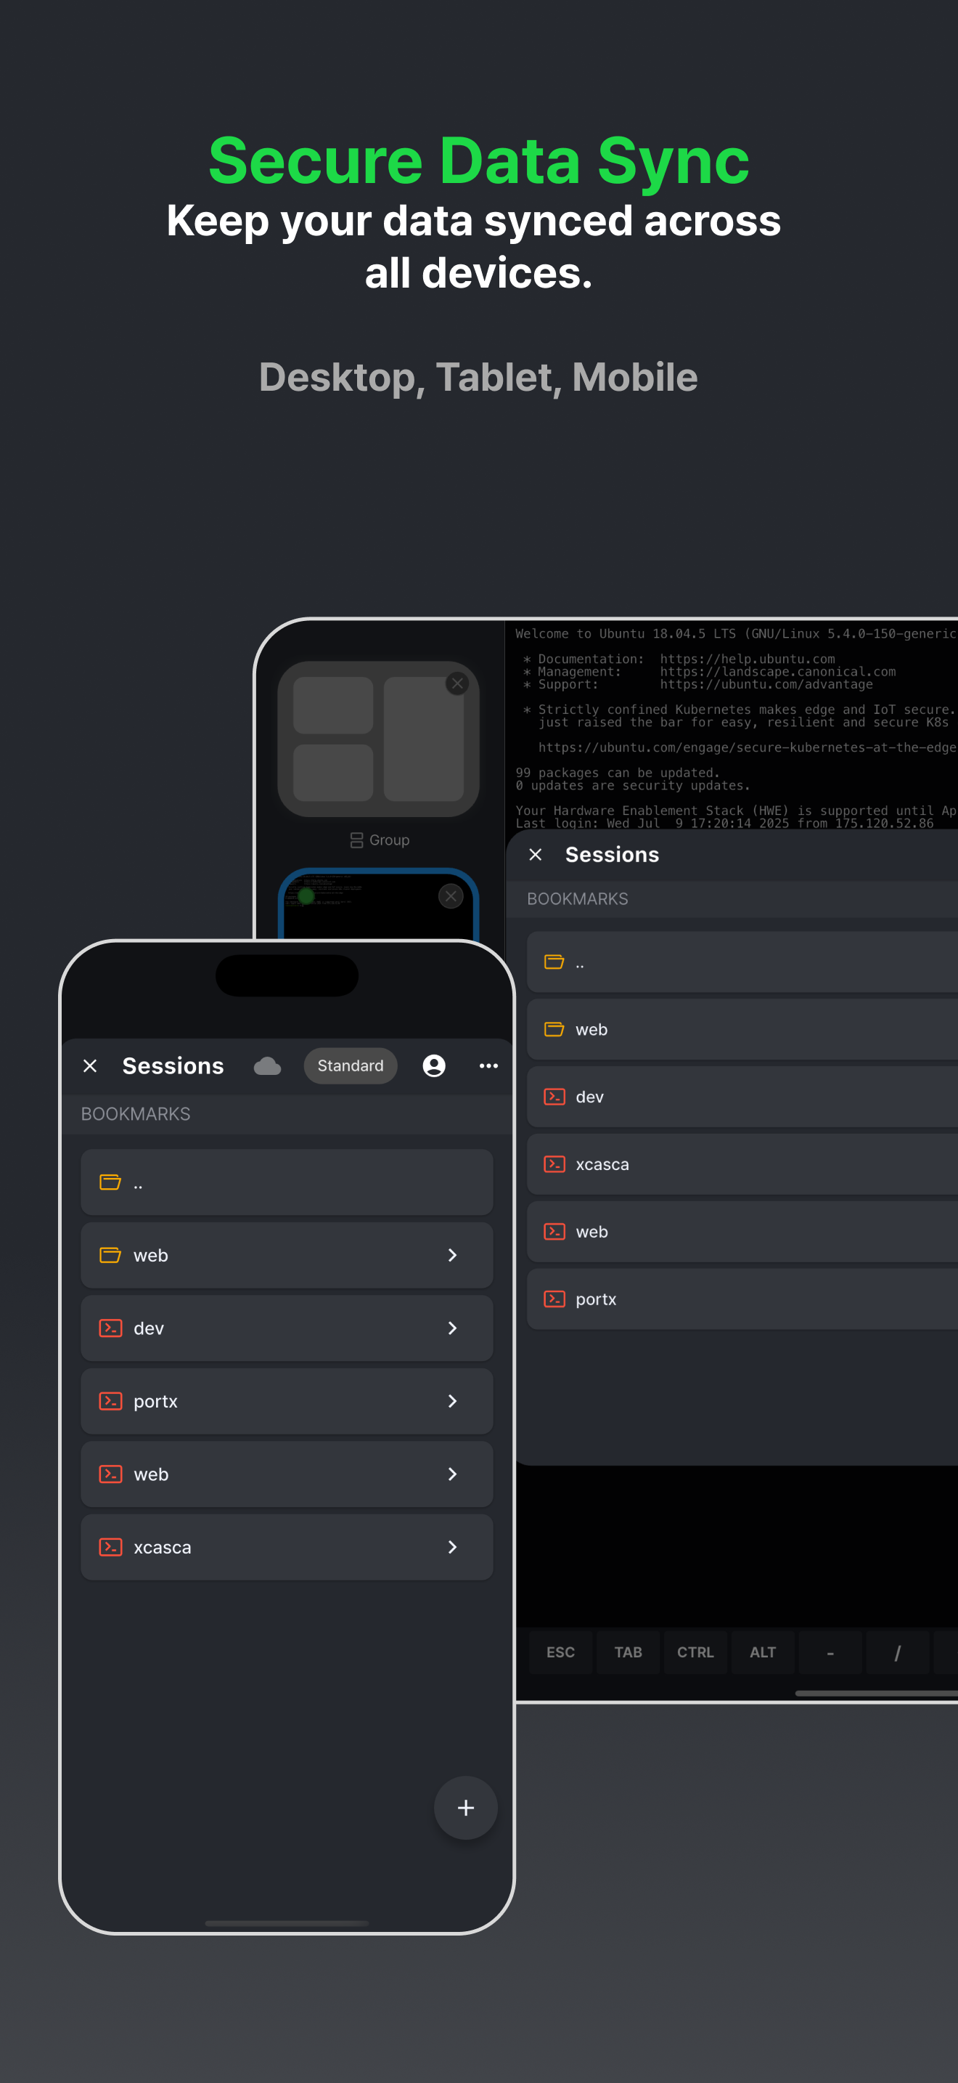The image size is (958, 2083).
Task: Click the BOOKMARKS header on phone
Action: click(x=136, y=1113)
